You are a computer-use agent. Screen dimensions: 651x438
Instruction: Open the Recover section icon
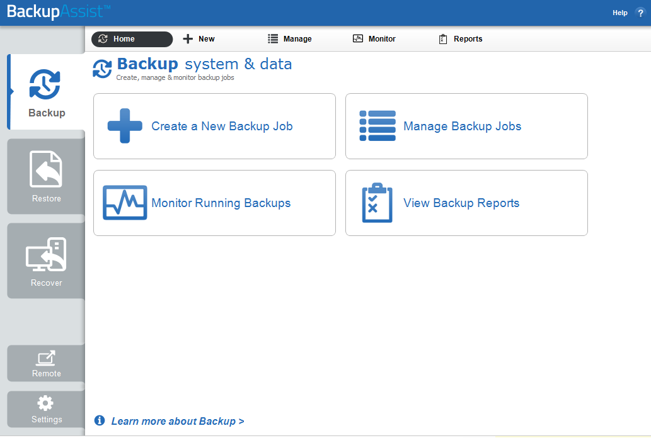click(x=46, y=254)
